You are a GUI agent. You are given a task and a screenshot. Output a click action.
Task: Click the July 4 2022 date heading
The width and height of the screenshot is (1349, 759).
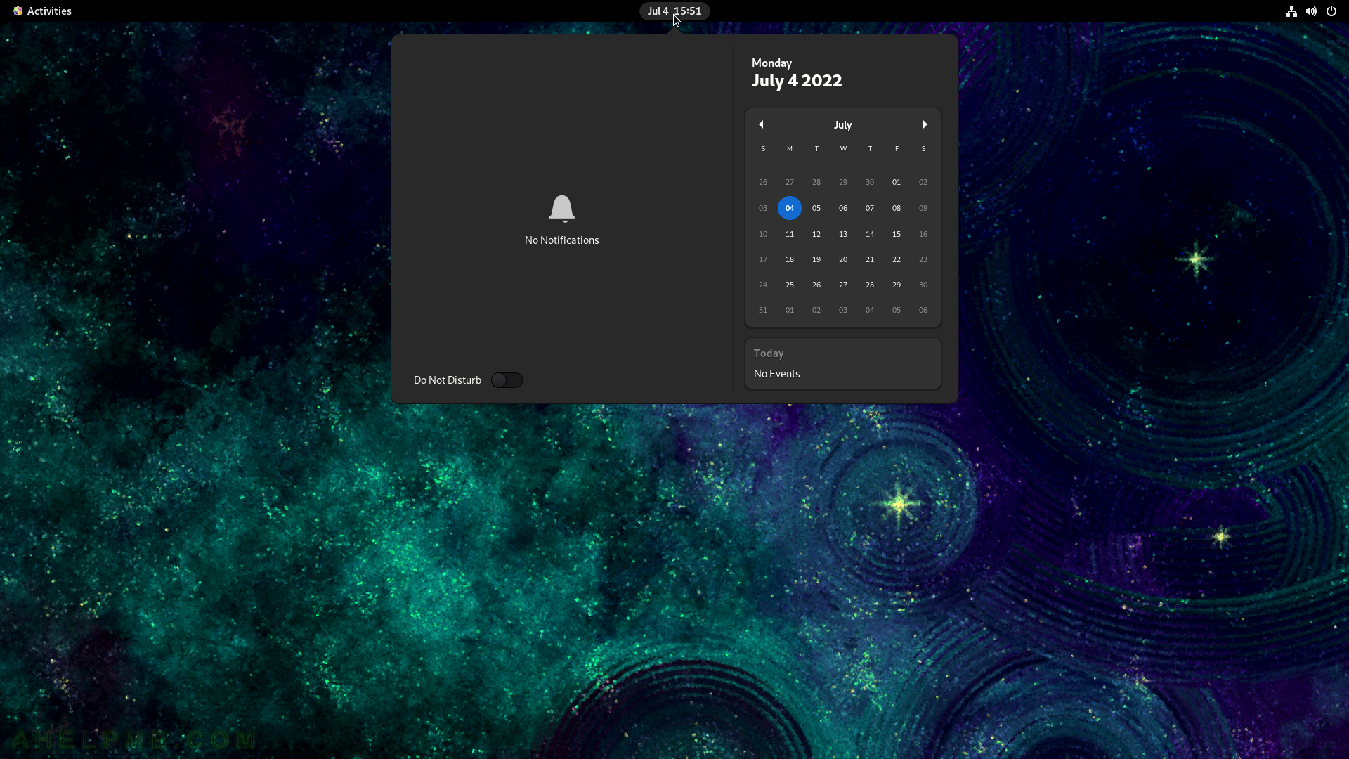pos(797,81)
